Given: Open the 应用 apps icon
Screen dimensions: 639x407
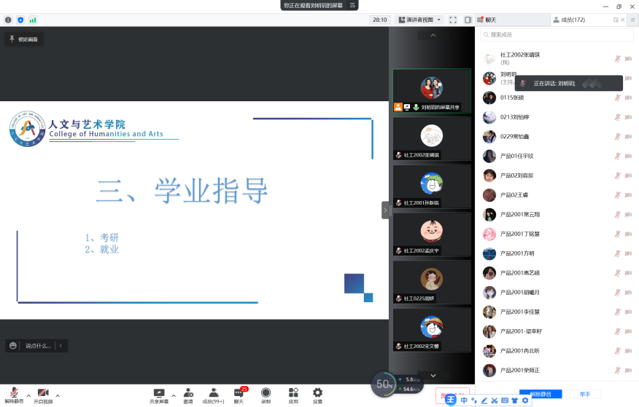Looking at the screenshot, I should coord(293,395).
